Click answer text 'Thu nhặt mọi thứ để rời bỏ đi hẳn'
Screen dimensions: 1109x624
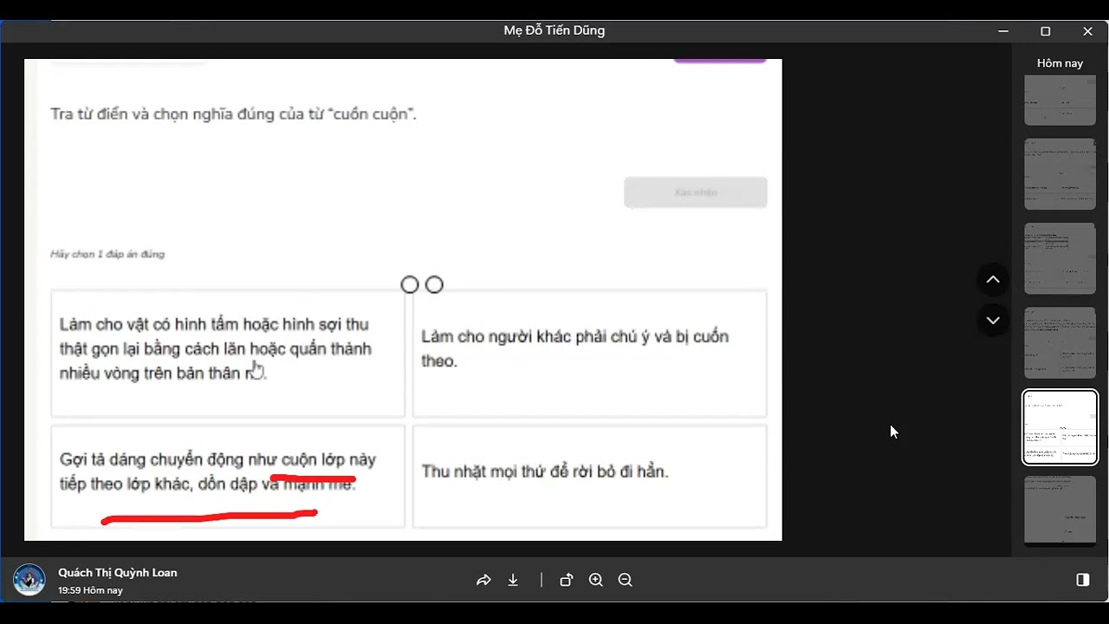tap(545, 471)
